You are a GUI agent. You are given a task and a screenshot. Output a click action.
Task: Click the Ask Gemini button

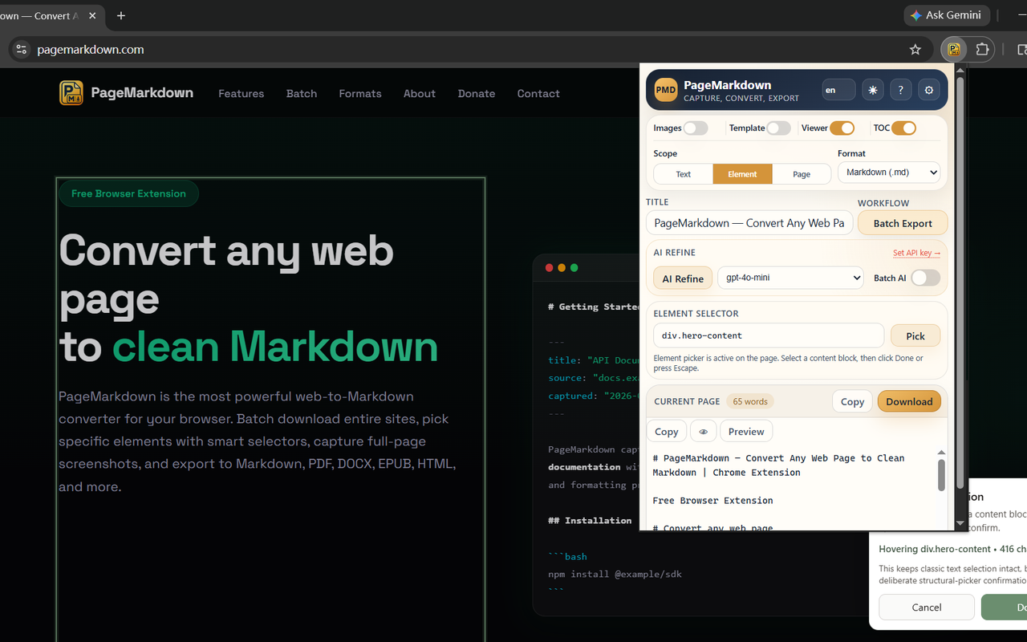click(946, 15)
